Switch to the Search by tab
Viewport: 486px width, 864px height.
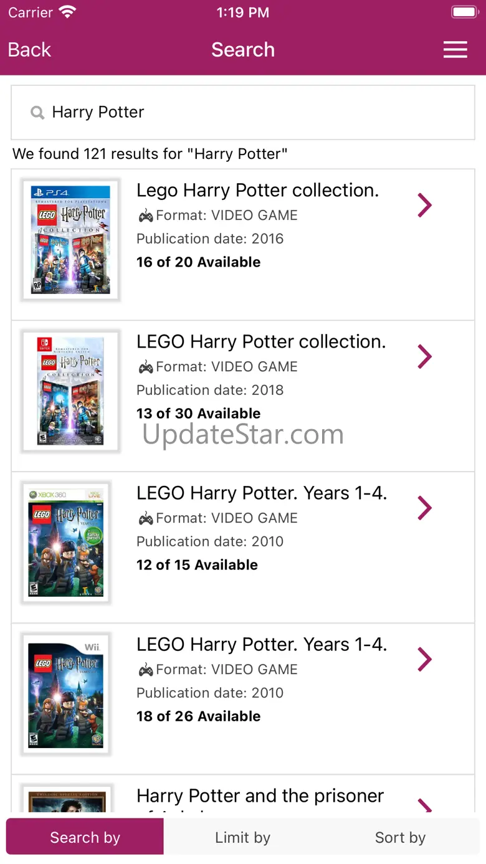click(85, 837)
